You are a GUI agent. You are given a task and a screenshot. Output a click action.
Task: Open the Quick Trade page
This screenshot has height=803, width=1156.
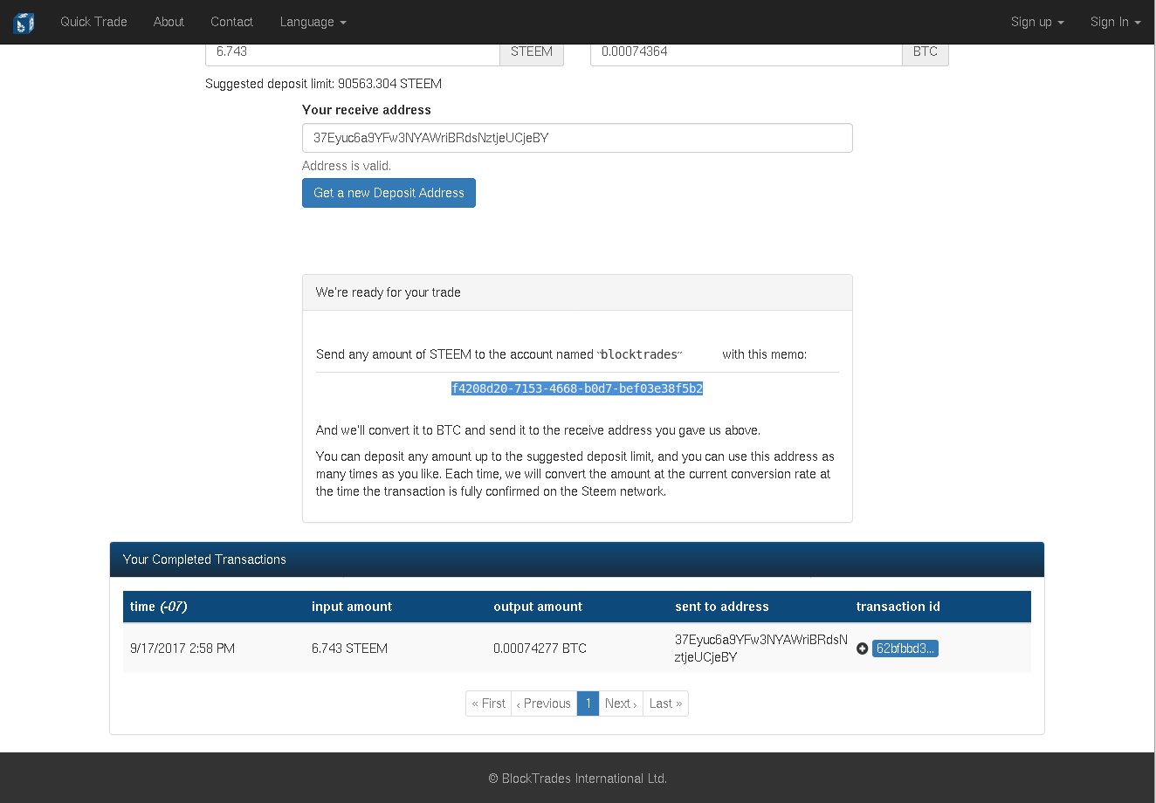[93, 22]
